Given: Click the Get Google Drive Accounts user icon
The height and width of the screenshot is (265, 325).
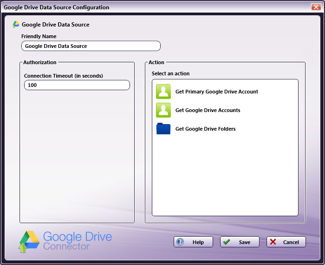Looking at the screenshot, I should (163, 110).
